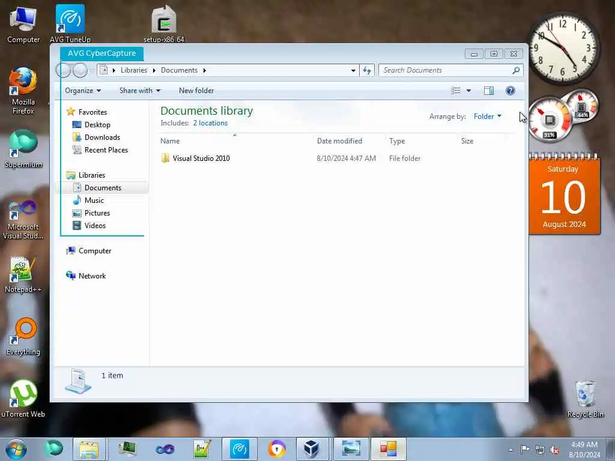The height and width of the screenshot is (461, 615).
Task: Click the Action Center flag tray icon
Action: coord(525,449)
